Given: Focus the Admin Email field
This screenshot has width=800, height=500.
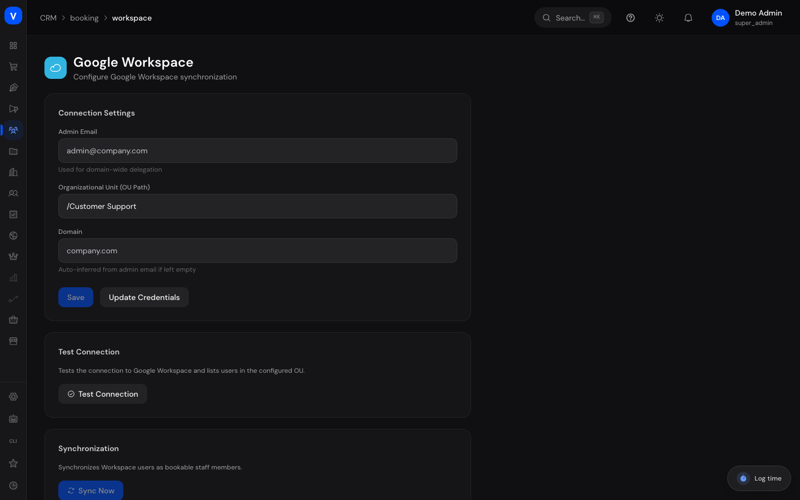Looking at the screenshot, I should [258, 151].
